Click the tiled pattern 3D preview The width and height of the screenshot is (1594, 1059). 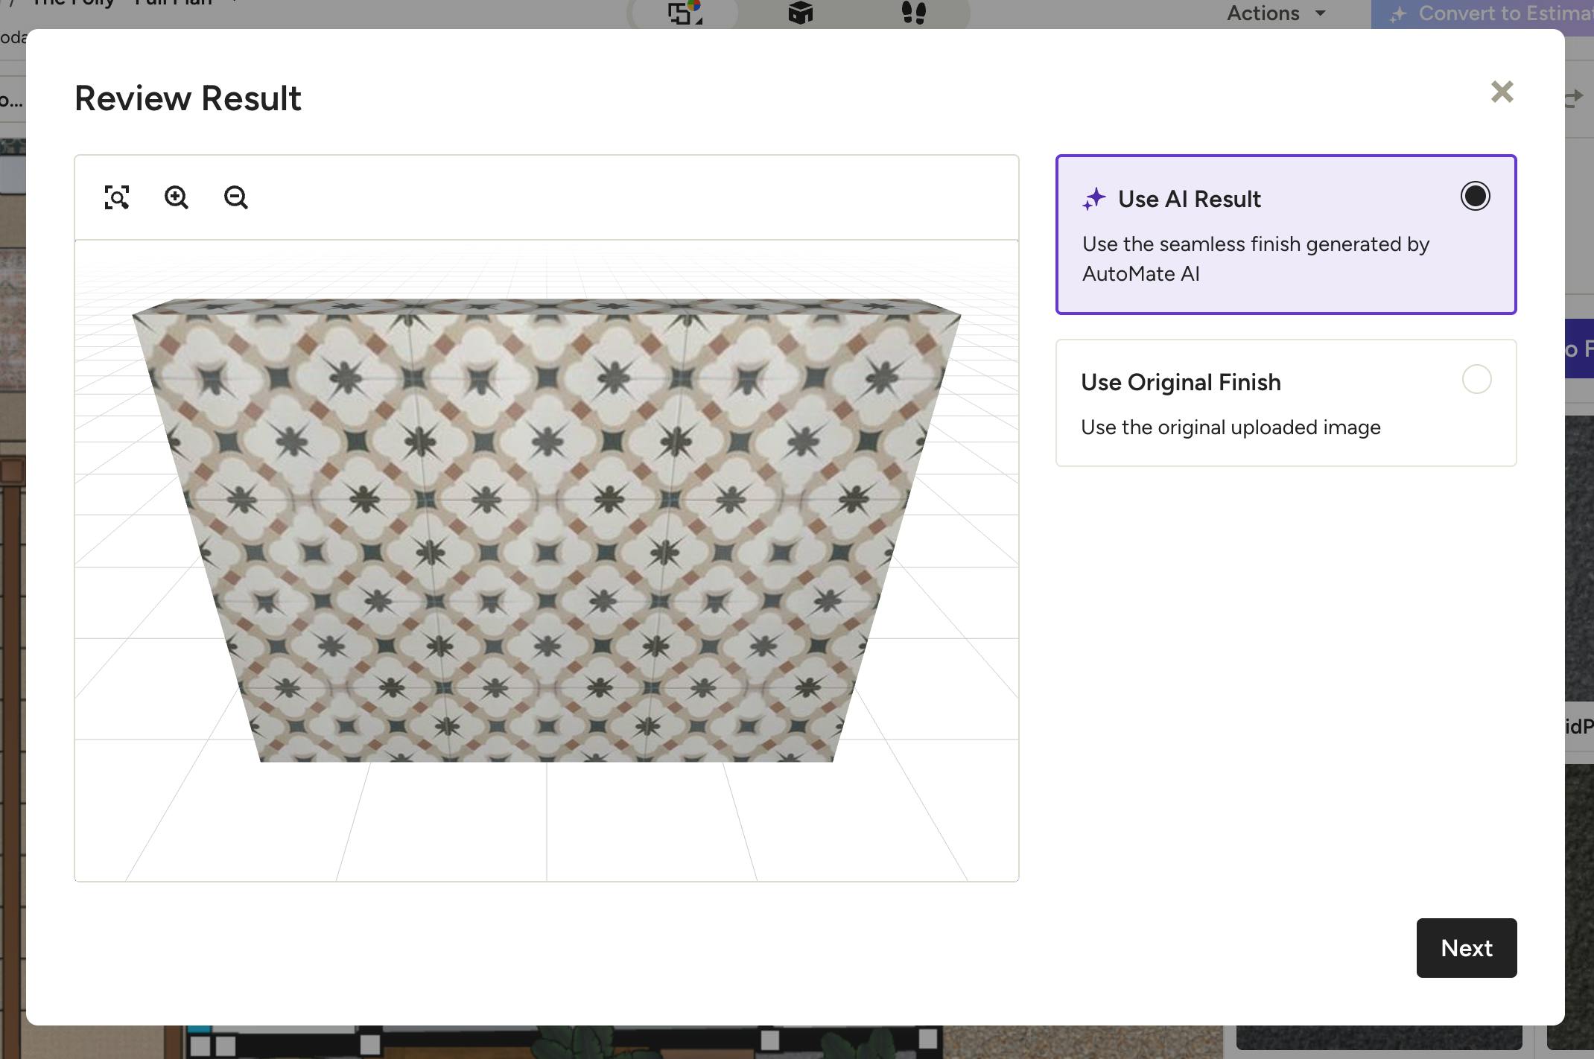tap(546, 530)
